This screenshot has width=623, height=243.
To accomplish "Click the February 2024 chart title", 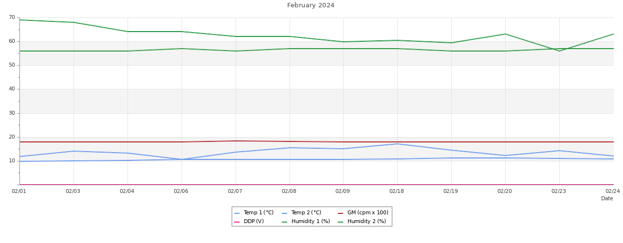I will coord(311,5).
